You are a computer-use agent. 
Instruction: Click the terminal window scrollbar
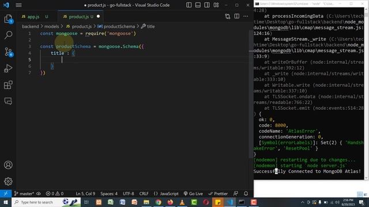[x=367, y=93]
